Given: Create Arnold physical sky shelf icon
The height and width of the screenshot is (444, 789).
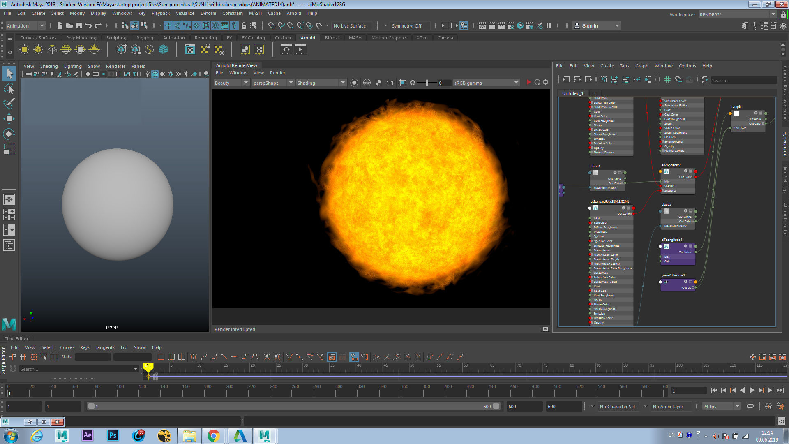Looking at the screenshot, I should (x=94, y=50).
